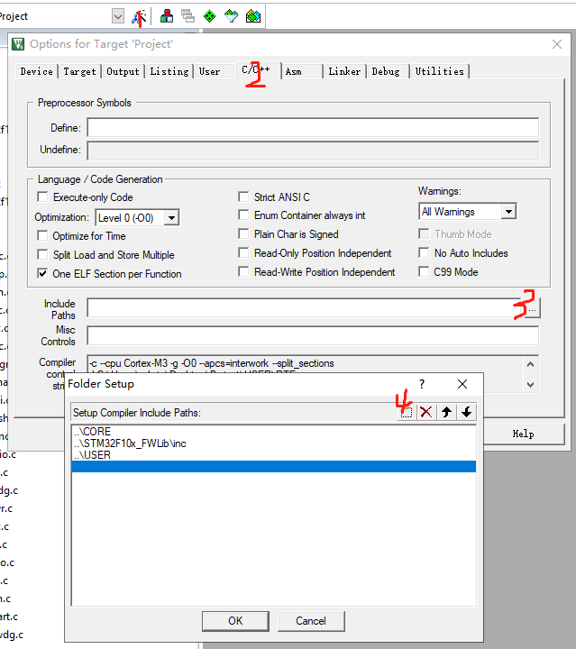Screen dimensions: 576x649
Task: Uncheck One ELF Section per Function
Action: click(x=42, y=274)
